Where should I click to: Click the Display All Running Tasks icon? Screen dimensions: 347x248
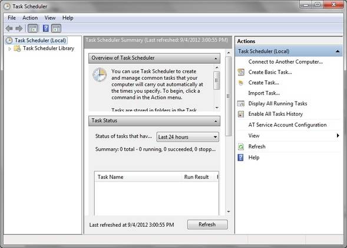click(x=241, y=103)
